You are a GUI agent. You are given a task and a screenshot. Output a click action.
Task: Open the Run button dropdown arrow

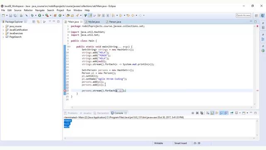click(43, 15)
